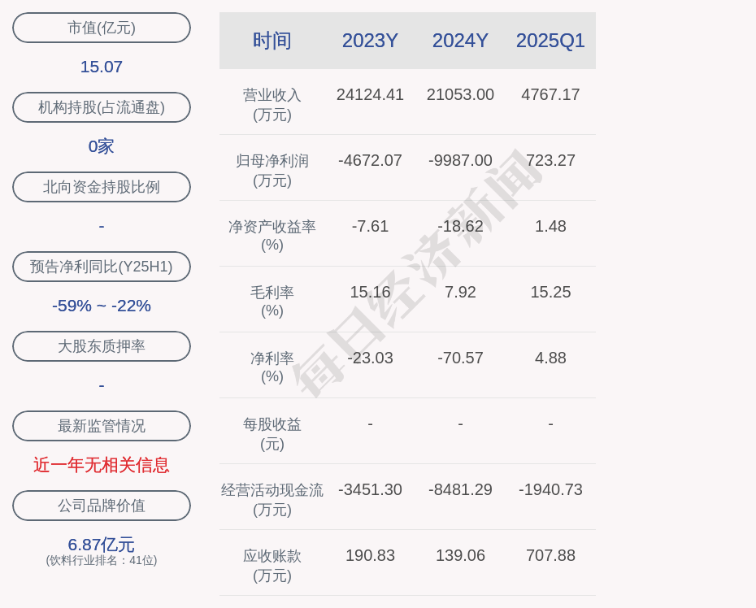
Task: Click the 公司品牌价值 pill button
Action: [102, 506]
